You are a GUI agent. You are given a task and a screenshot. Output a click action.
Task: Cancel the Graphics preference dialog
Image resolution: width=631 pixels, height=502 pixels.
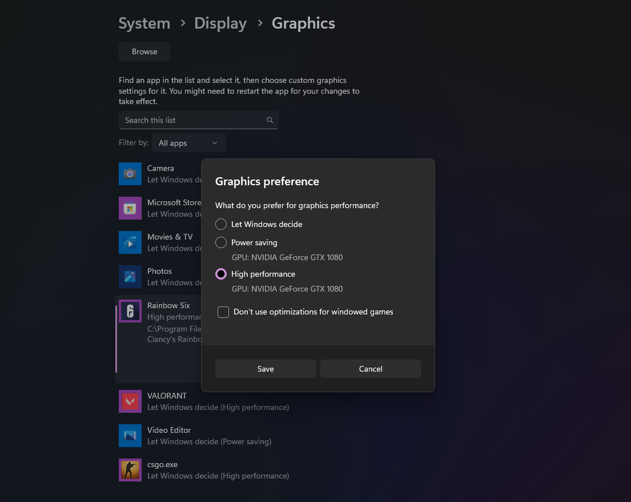click(x=371, y=369)
